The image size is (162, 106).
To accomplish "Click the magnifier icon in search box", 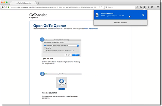I will click(x=106, y=7).
